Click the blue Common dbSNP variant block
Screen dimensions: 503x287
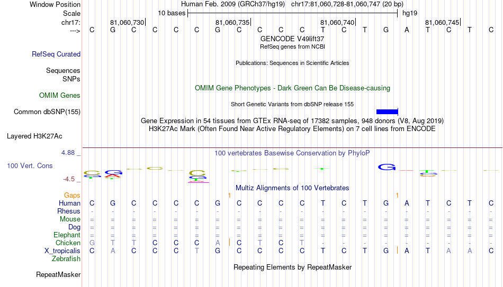tap(387, 112)
